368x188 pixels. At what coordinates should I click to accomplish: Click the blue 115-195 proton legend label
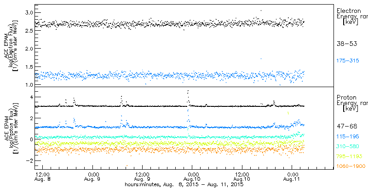pos(348,137)
